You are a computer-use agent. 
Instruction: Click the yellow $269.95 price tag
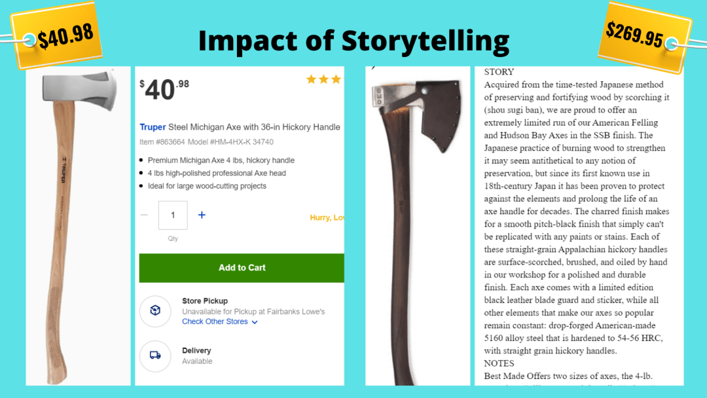click(644, 37)
